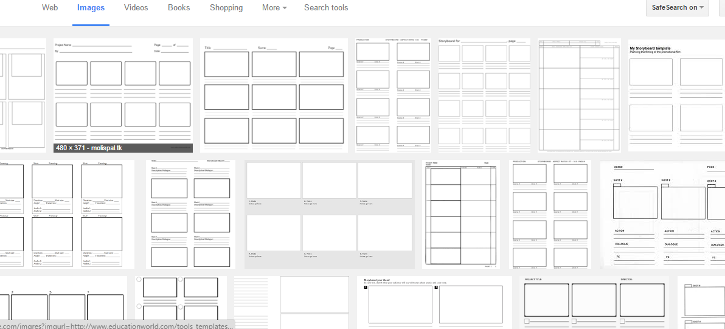Open the Web search tab
The height and width of the screenshot is (329, 725).
[x=50, y=8]
